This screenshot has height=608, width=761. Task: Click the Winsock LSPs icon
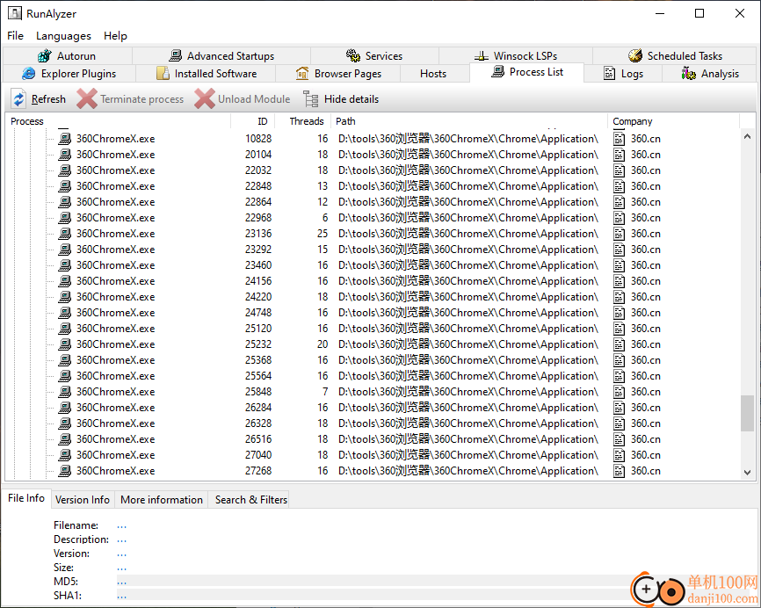pos(482,56)
